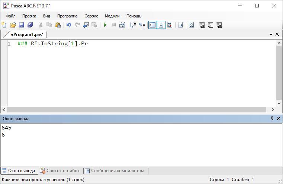Click the CODE toolbar icon
The width and height of the screenshot is (283, 184).
click(191, 25)
